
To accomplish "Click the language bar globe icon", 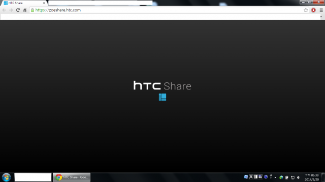I will point(246,177).
